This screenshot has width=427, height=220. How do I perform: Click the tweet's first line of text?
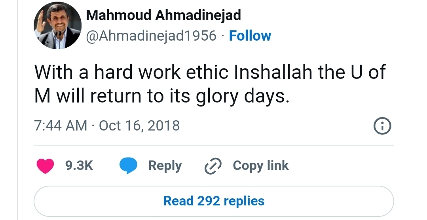(210, 73)
